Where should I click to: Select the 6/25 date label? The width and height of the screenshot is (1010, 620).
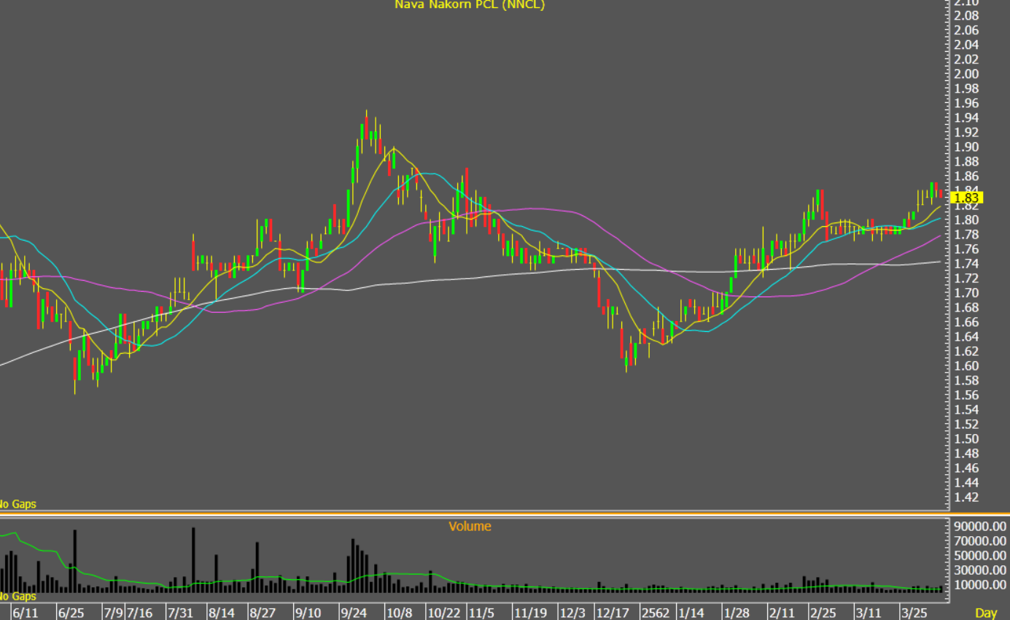click(71, 613)
